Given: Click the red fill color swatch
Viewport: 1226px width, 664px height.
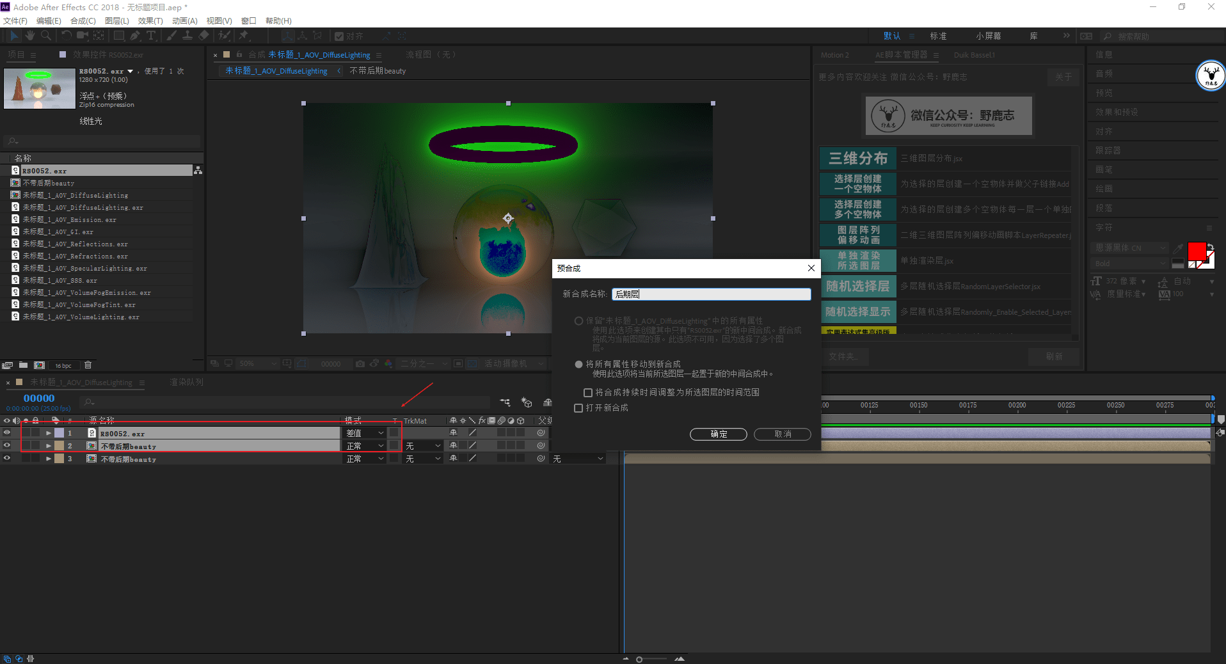Looking at the screenshot, I should coord(1196,251).
